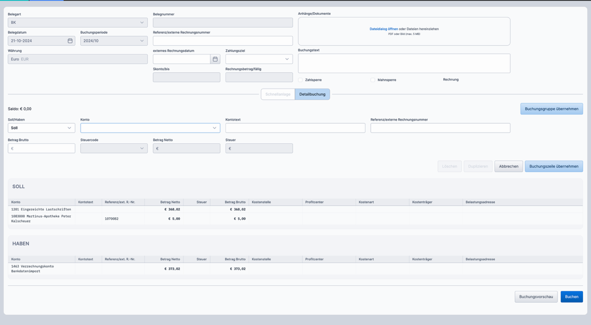
Task: Enable the Zahlsperre checkbox
Action: [x=300, y=80]
